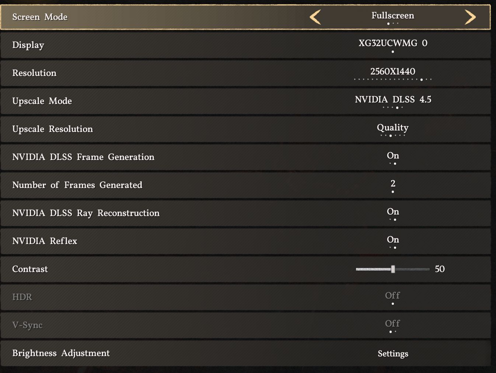The image size is (496, 373).
Task: Click the Fullscreen value text
Action: [393, 15]
